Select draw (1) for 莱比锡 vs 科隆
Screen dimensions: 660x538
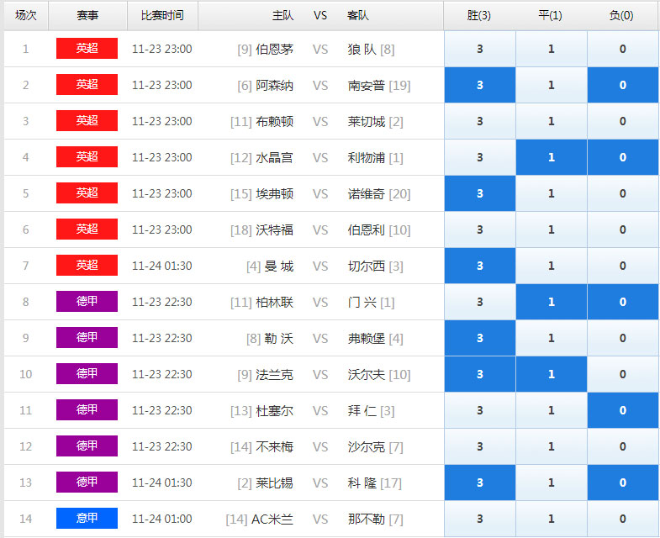[552, 483]
